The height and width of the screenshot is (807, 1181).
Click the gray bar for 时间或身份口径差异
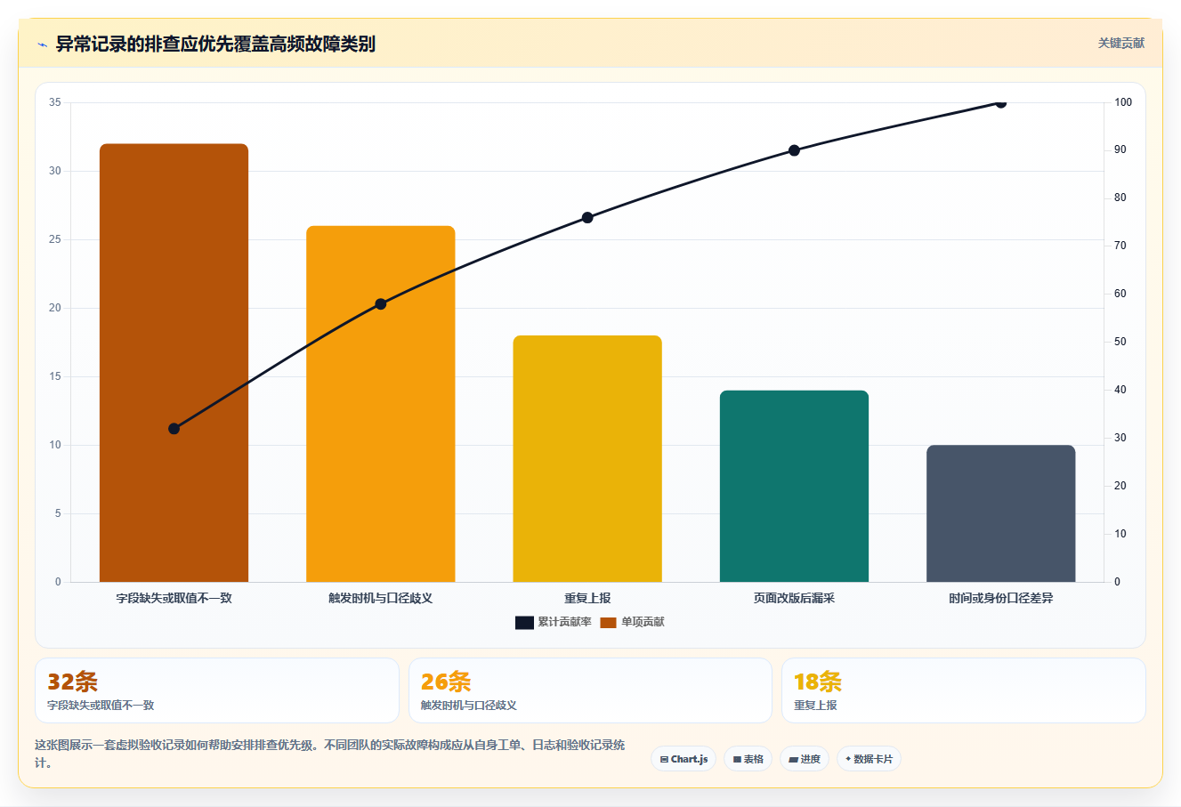pyautogui.click(x=1000, y=513)
